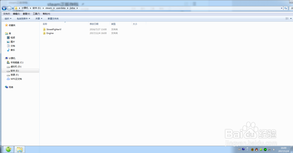
Task: Select the date 2017/12/4 16:00 cell
Action: tap(98, 33)
